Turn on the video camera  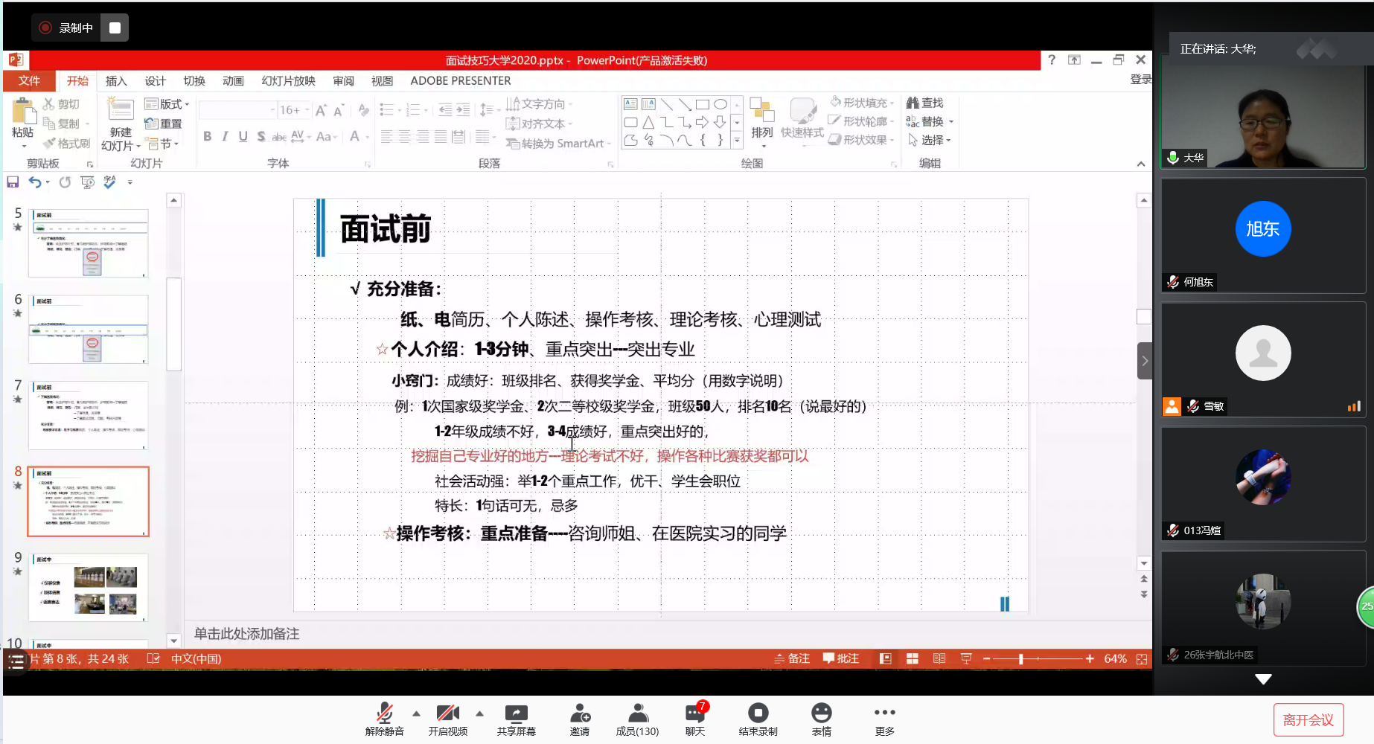[447, 714]
